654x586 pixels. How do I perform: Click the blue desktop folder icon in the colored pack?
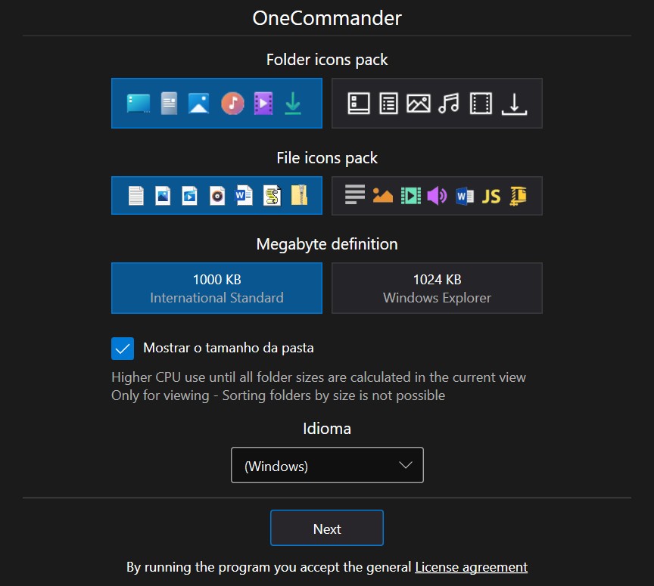pyautogui.click(x=139, y=104)
